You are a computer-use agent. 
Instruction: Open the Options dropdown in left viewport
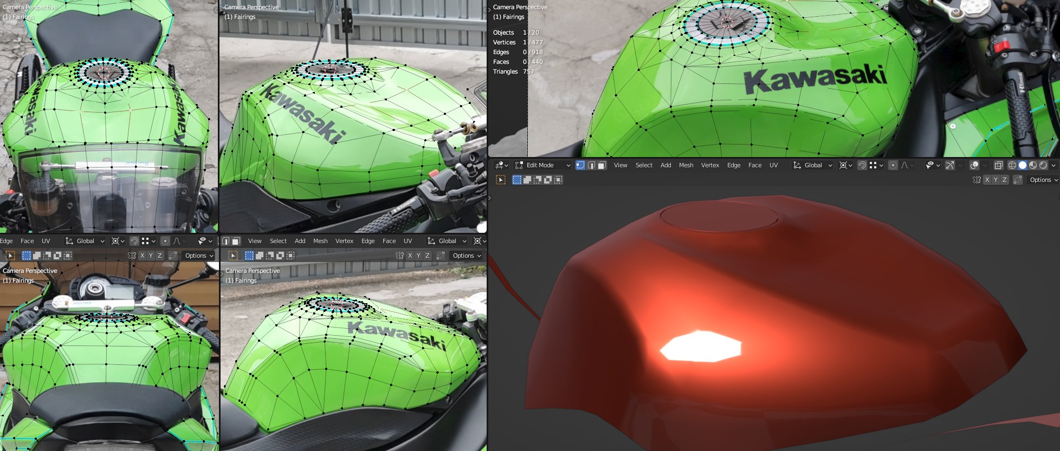point(198,256)
